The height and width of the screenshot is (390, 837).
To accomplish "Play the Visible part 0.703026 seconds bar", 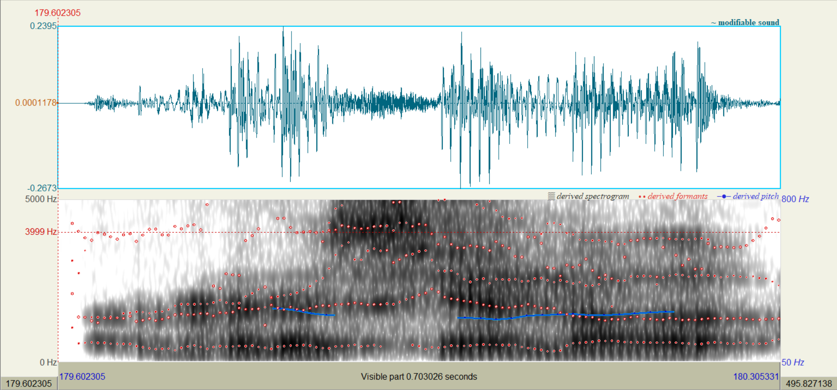I will 418,376.
